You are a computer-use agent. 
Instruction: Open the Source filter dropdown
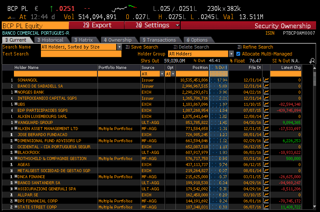[x=162, y=74]
